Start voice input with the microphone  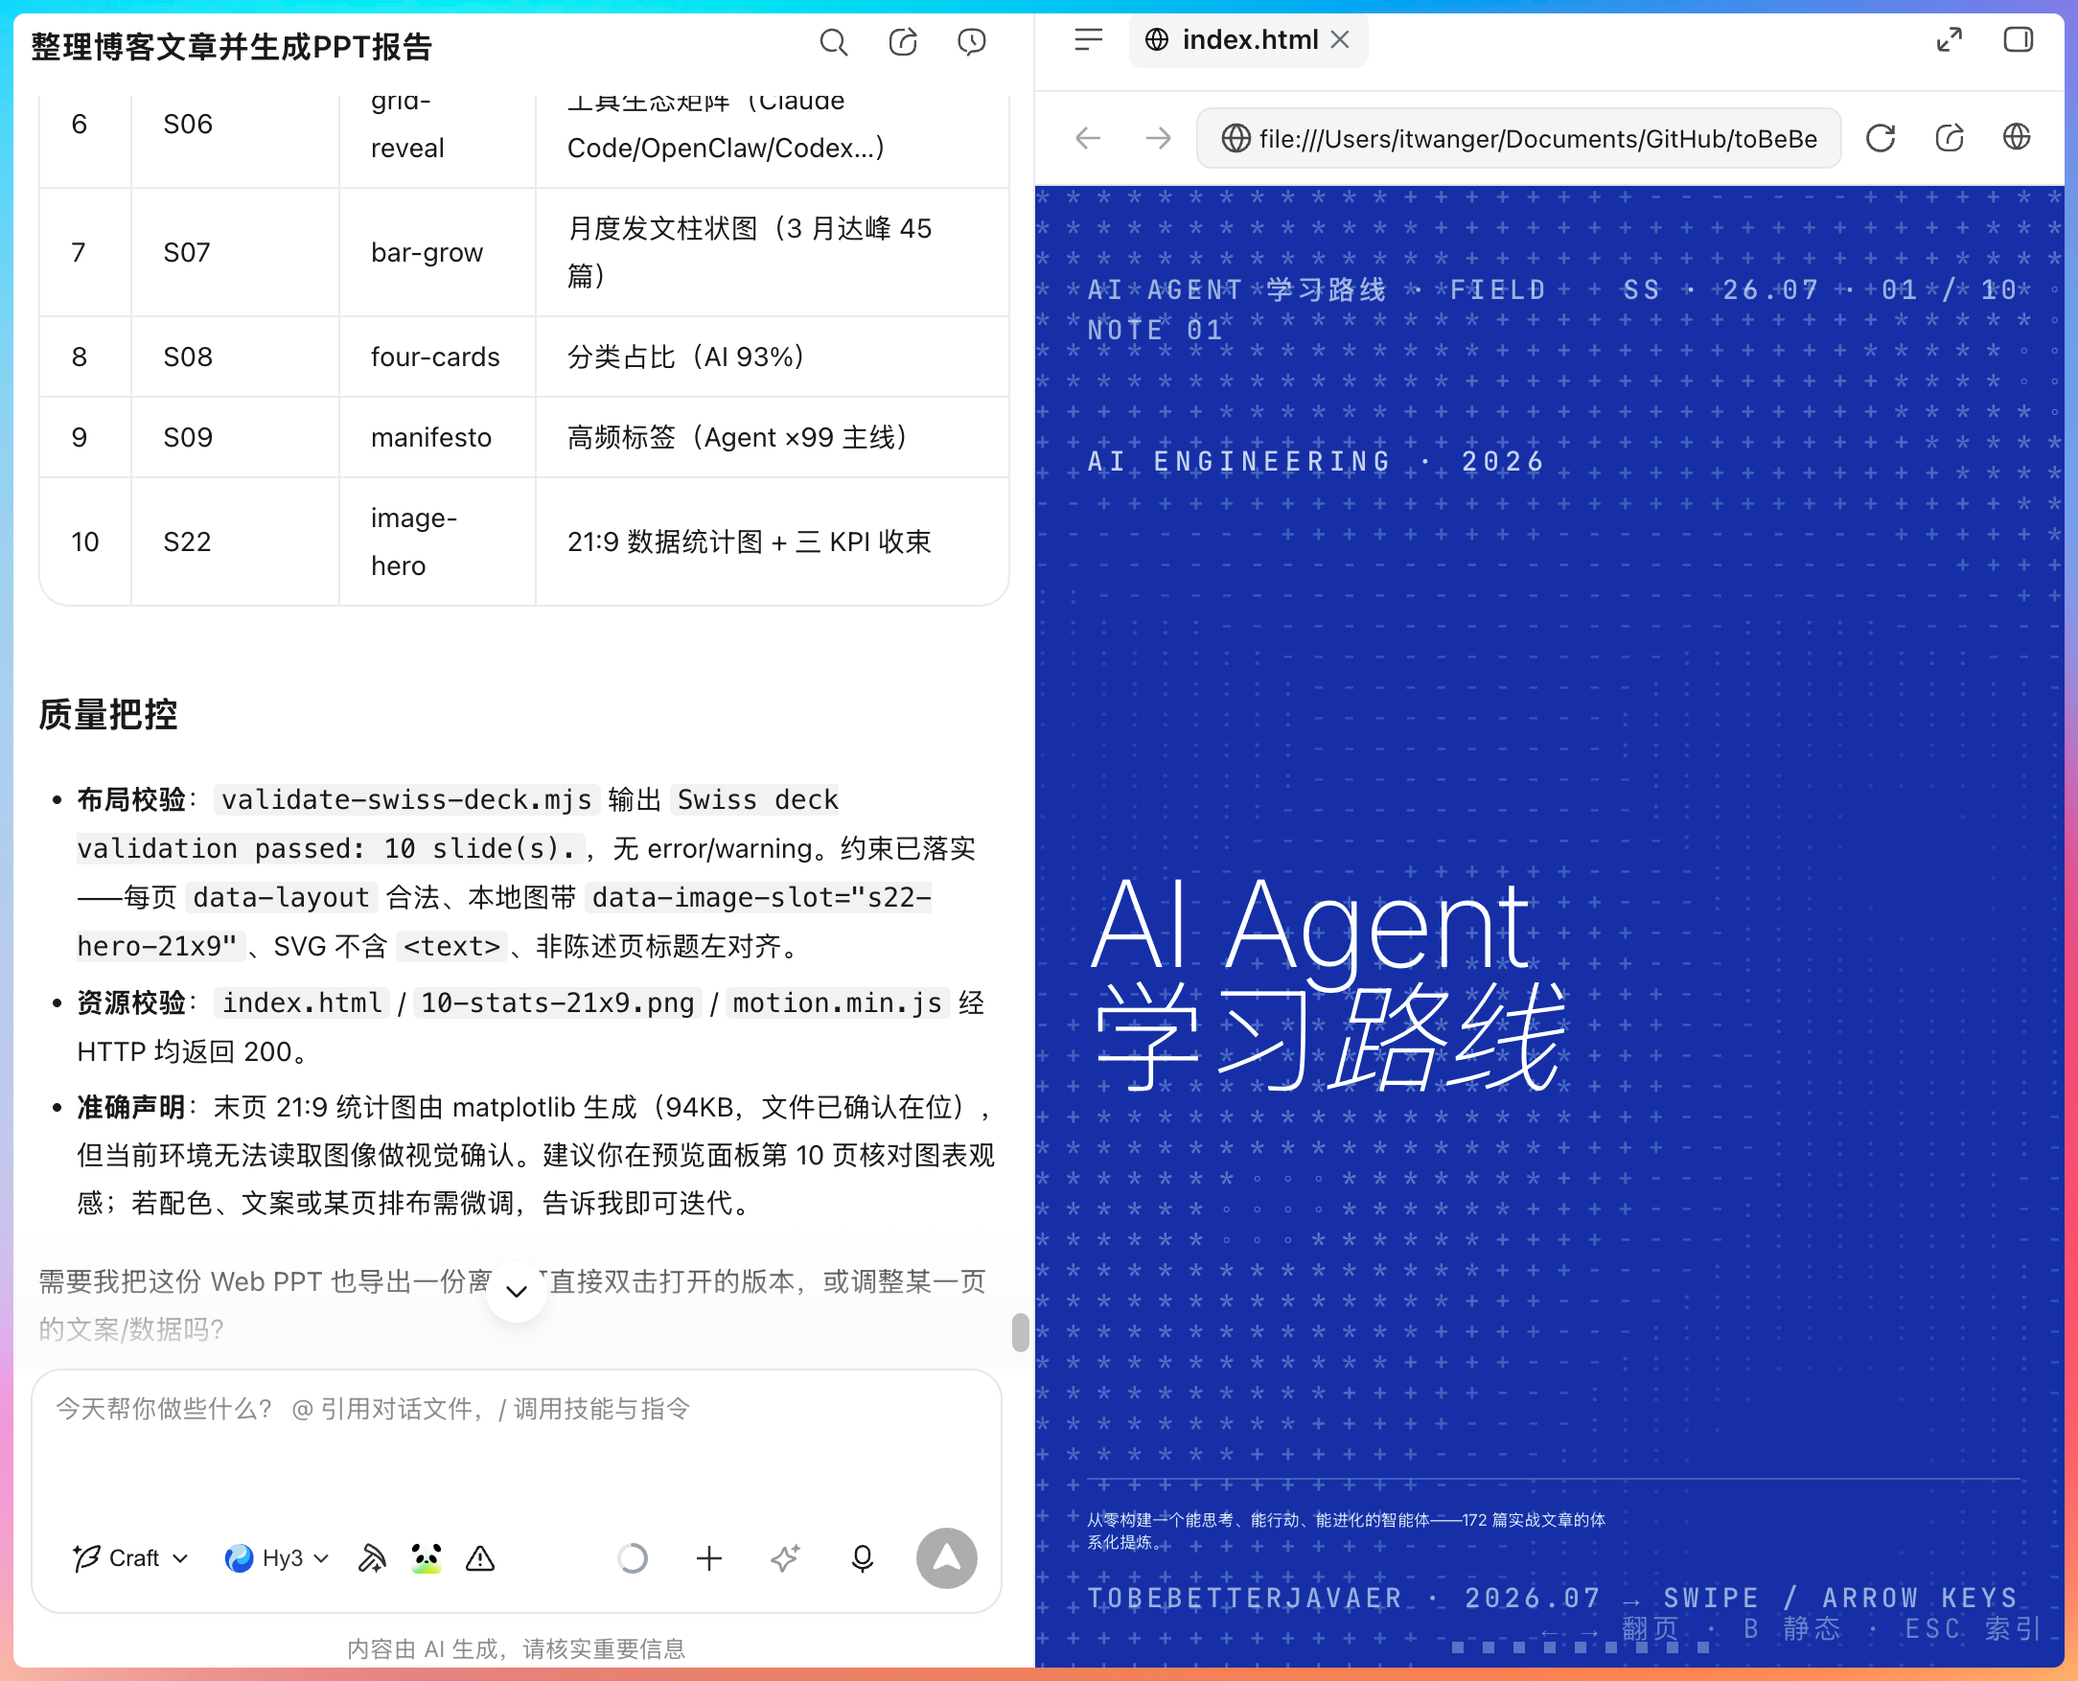[x=862, y=1558]
